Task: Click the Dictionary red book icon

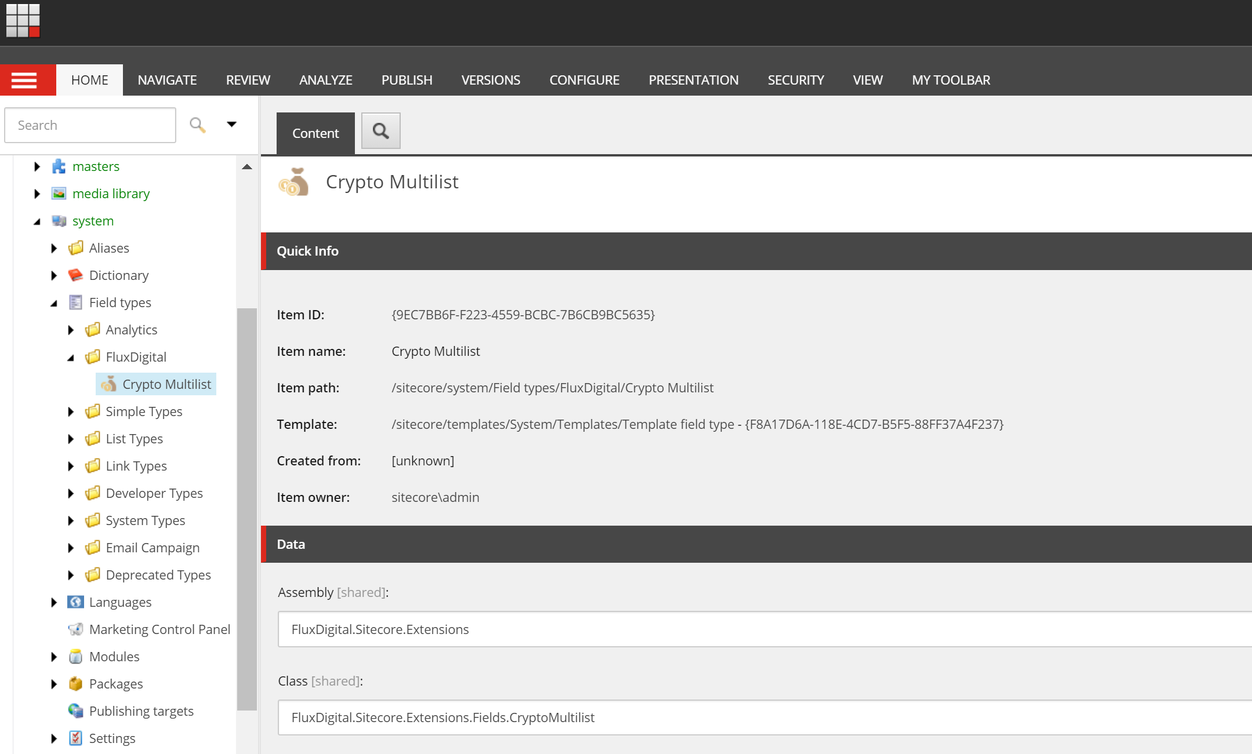Action: coord(76,275)
